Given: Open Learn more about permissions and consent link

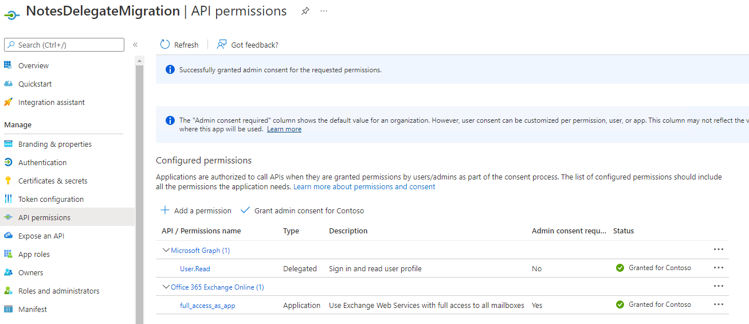Looking at the screenshot, I should click(364, 186).
